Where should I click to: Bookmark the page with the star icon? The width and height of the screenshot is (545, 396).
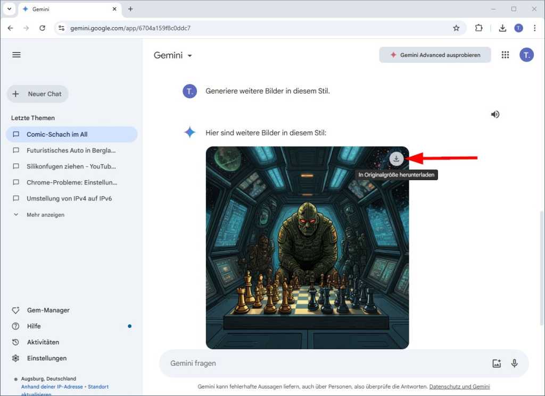coord(456,28)
